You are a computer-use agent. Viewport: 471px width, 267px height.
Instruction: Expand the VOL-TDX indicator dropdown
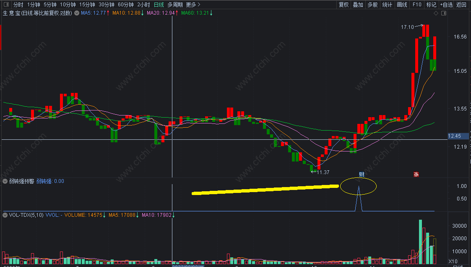5,215
